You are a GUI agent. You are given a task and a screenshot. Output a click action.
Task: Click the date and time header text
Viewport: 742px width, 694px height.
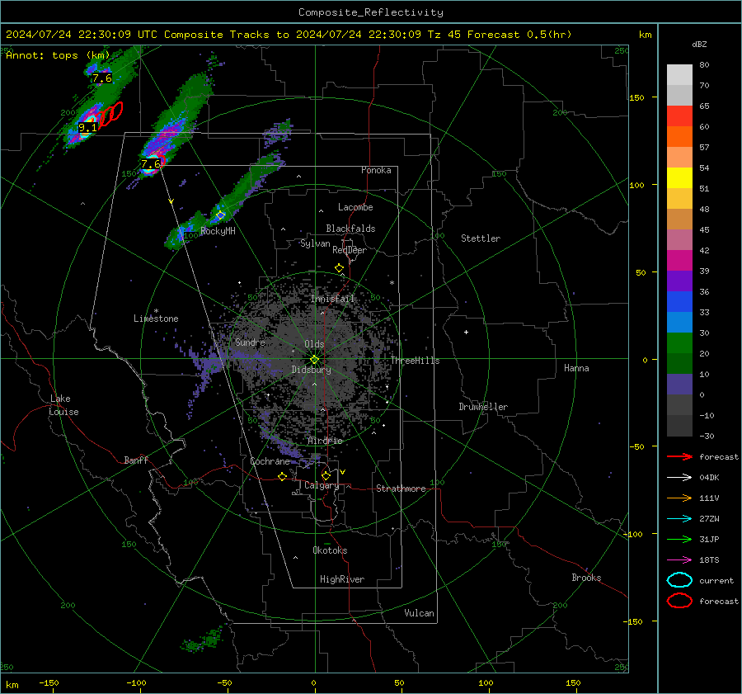coord(289,35)
